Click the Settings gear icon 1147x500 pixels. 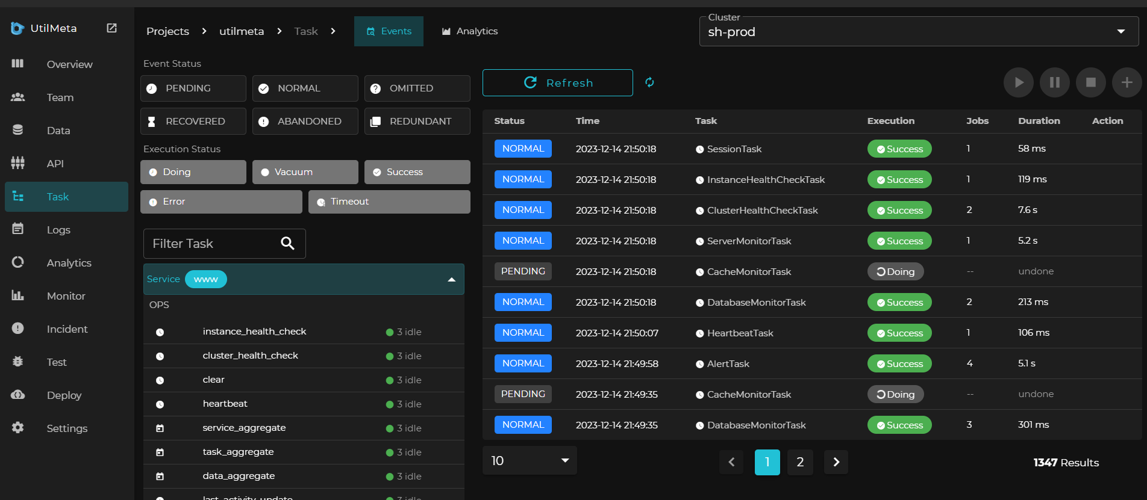pyautogui.click(x=17, y=427)
